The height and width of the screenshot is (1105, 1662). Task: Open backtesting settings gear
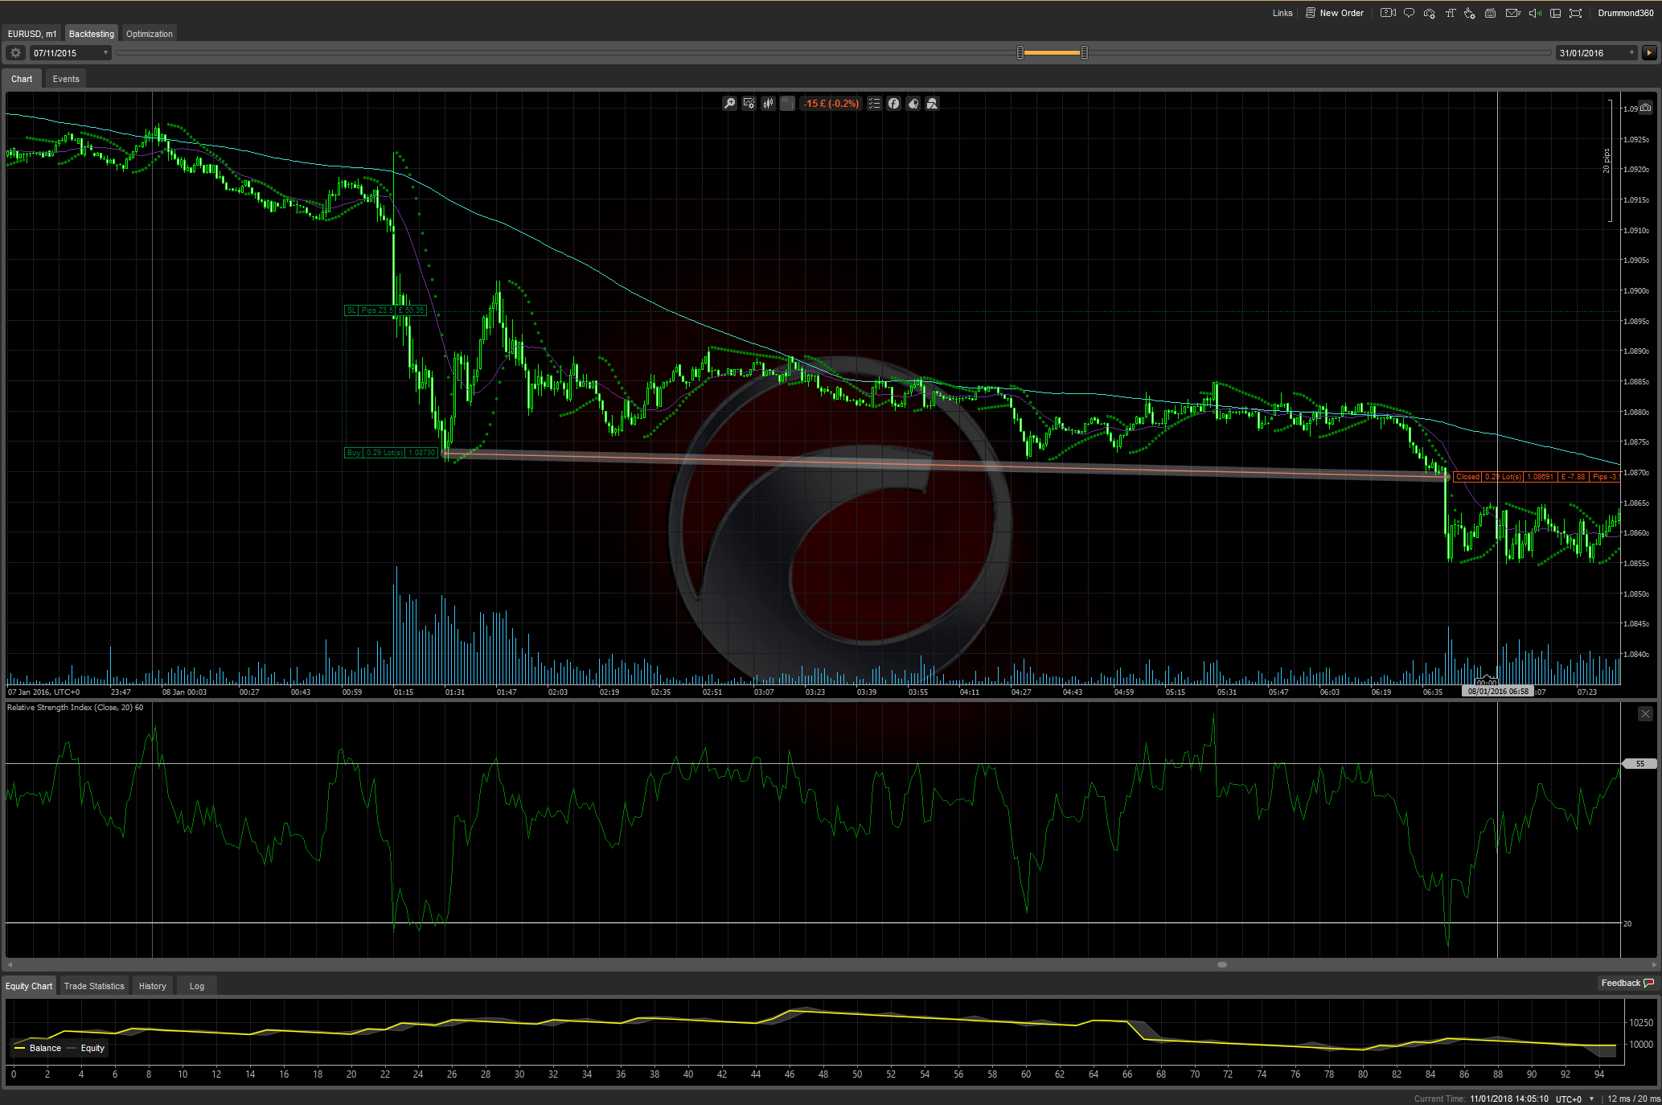(15, 53)
